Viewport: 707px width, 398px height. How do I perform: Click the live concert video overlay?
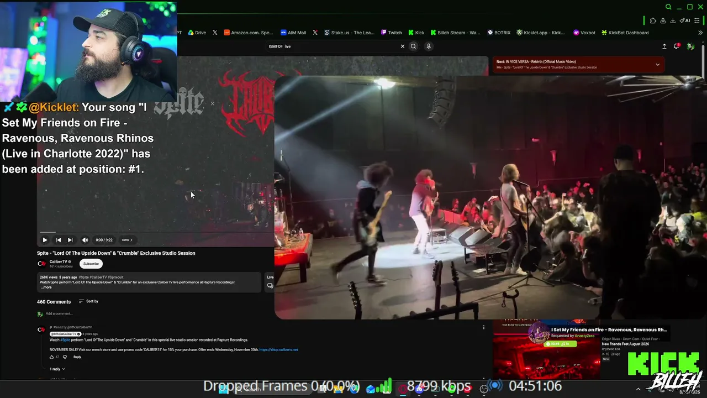(490, 197)
